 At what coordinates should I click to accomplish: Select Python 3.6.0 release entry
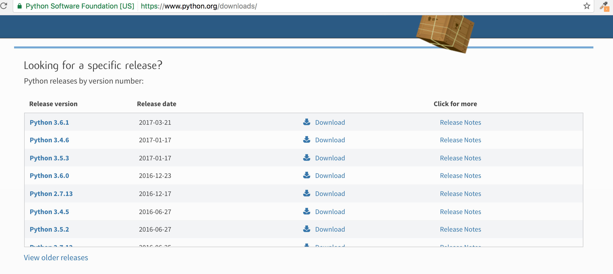coord(49,175)
